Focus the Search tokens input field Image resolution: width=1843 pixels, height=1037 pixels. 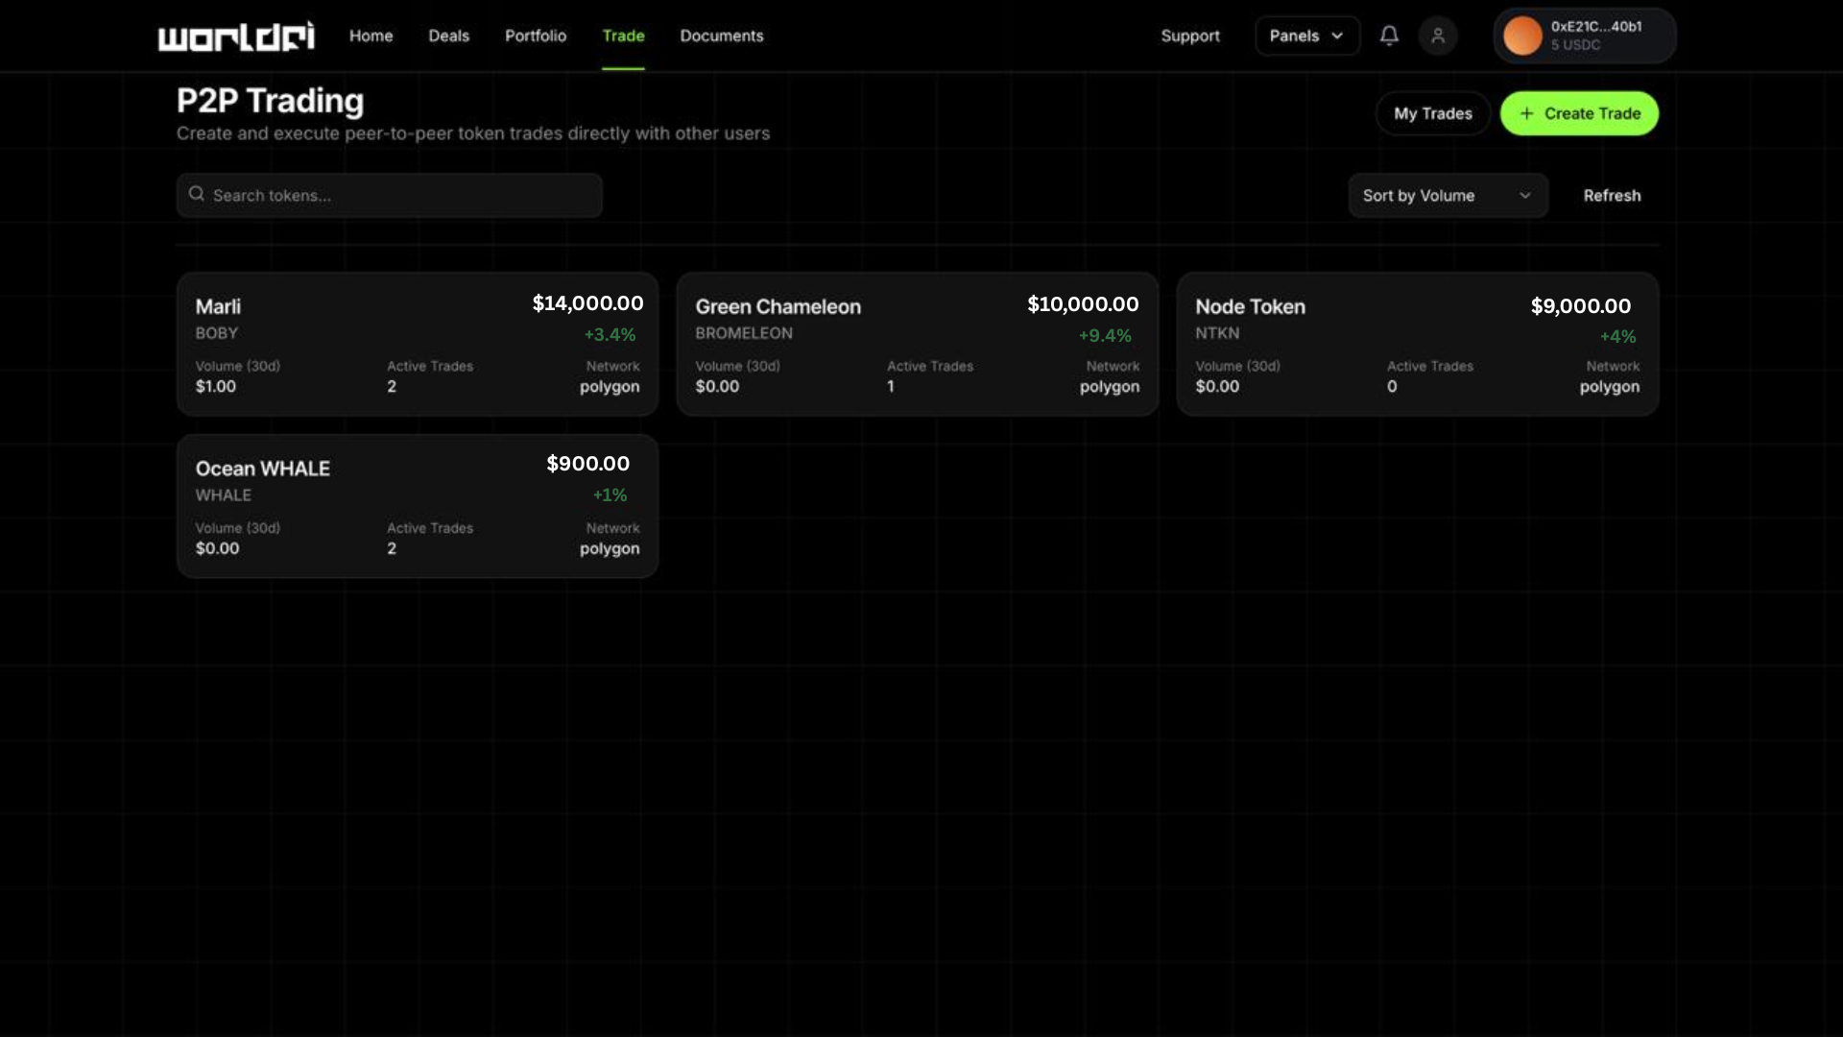403,195
